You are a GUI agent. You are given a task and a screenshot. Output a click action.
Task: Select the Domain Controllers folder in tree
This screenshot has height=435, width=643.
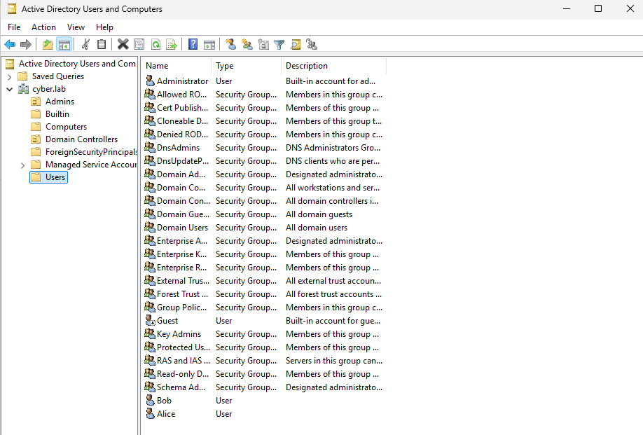pos(81,139)
